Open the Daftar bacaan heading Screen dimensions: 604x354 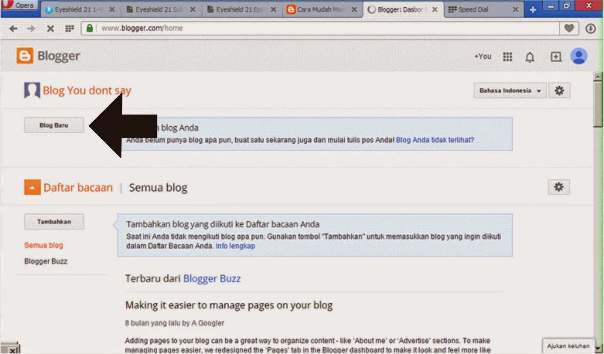click(x=78, y=187)
